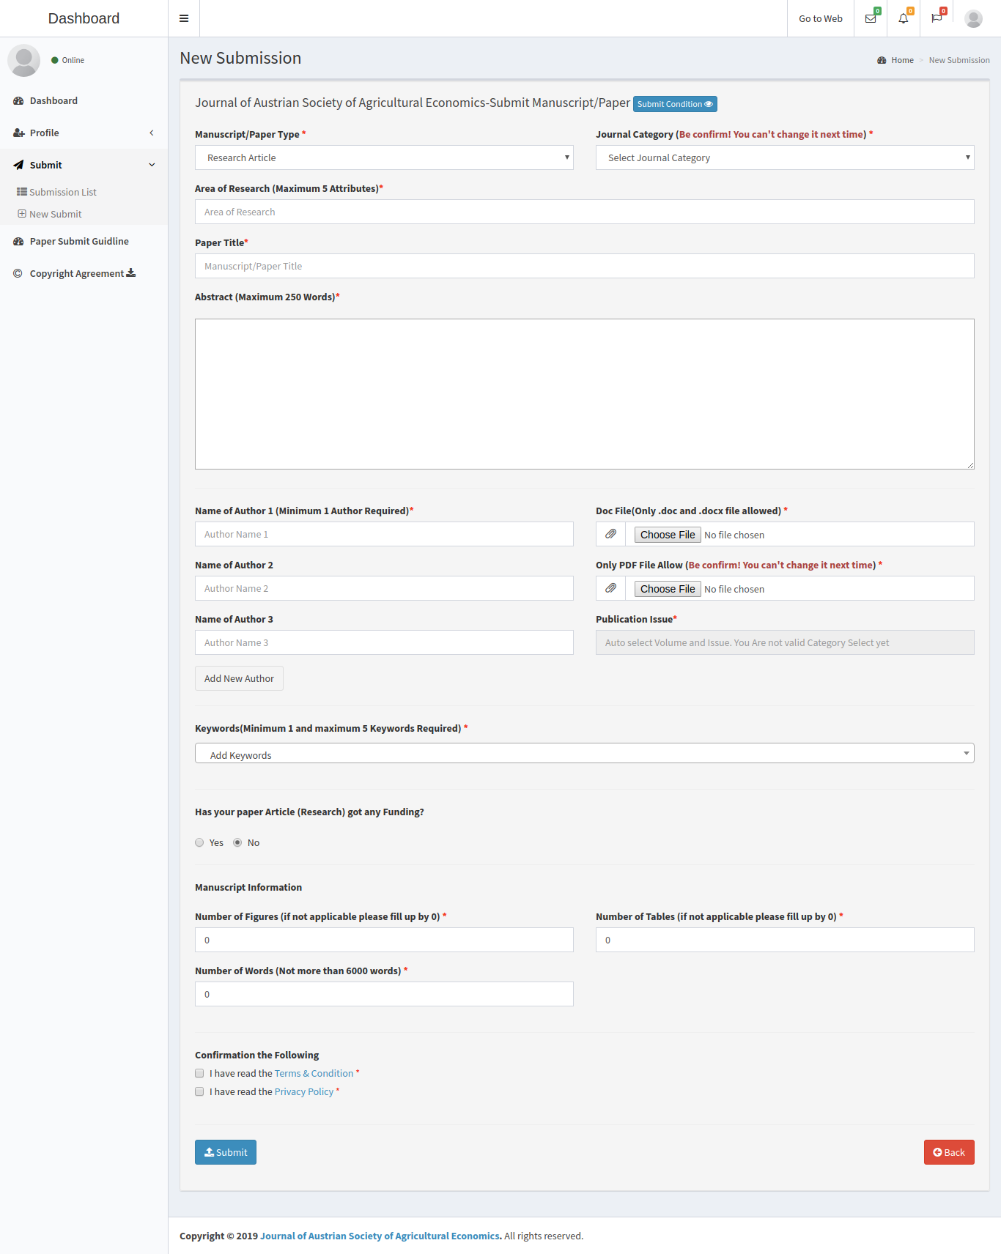Viewport: 1001px width, 1254px height.
Task: Open the Select Journal Category dropdown
Action: point(785,157)
